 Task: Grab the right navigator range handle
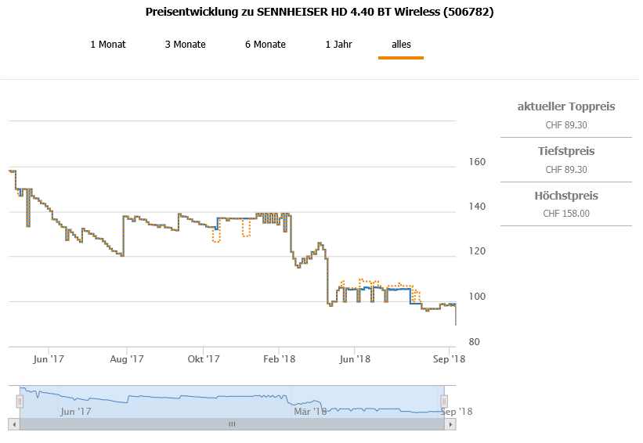pos(444,402)
